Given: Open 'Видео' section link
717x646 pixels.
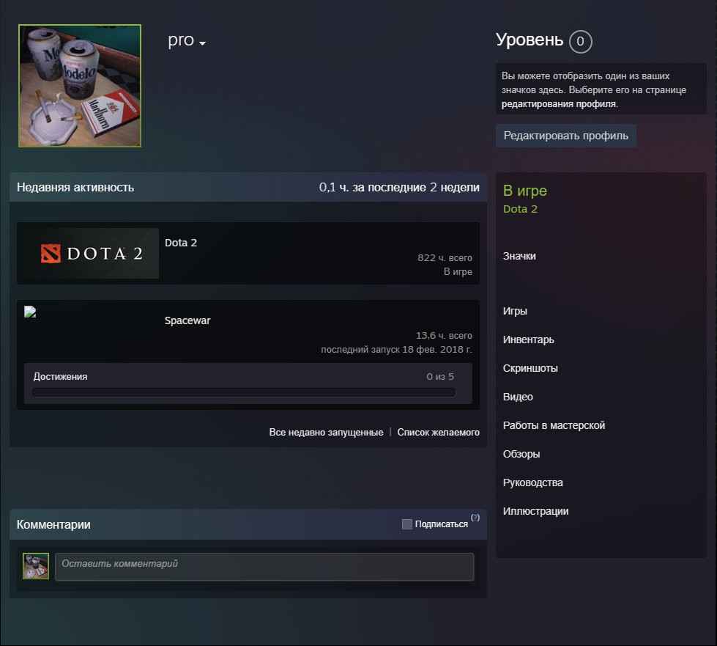Looking at the screenshot, I should tap(518, 397).
